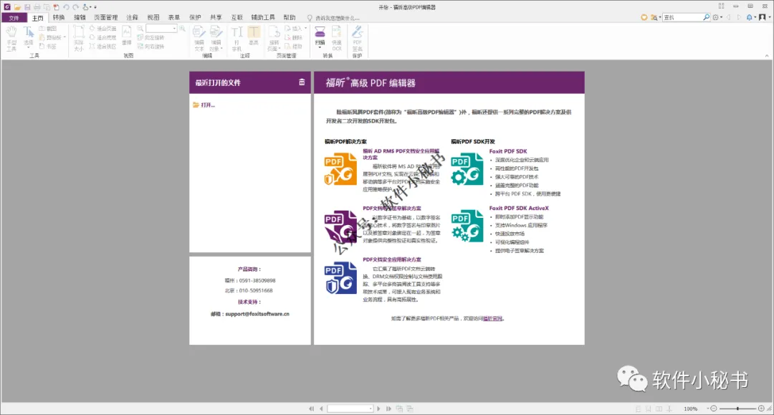This screenshot has height=415, width=774.
Task: Click the orange heart favorites icon
Action: (644, 17)
